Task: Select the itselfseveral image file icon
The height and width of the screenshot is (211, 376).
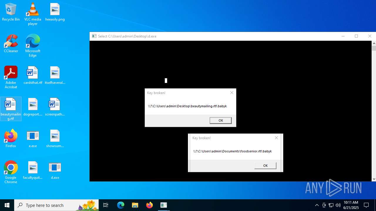Action: tap(55, 76)
